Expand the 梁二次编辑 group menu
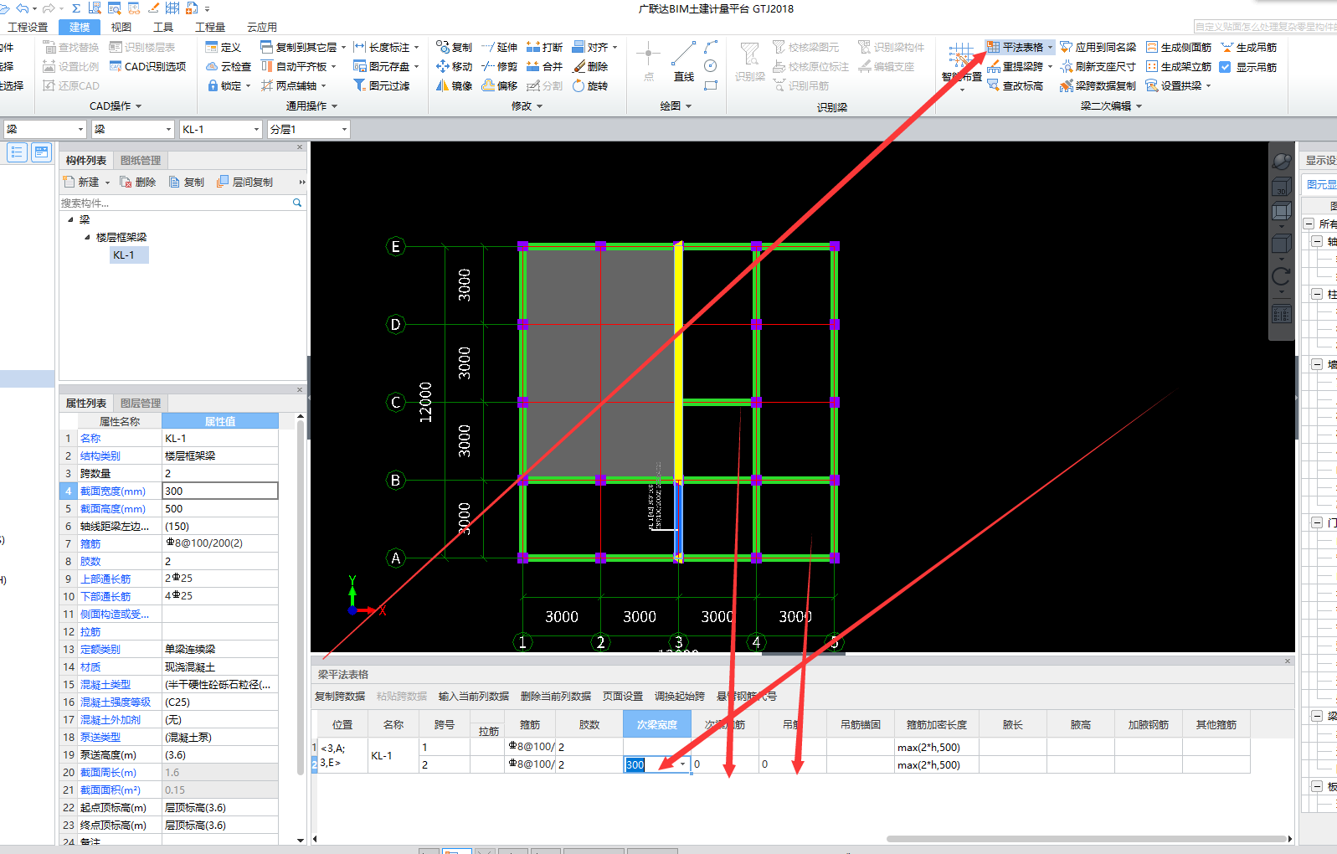 1111,106
